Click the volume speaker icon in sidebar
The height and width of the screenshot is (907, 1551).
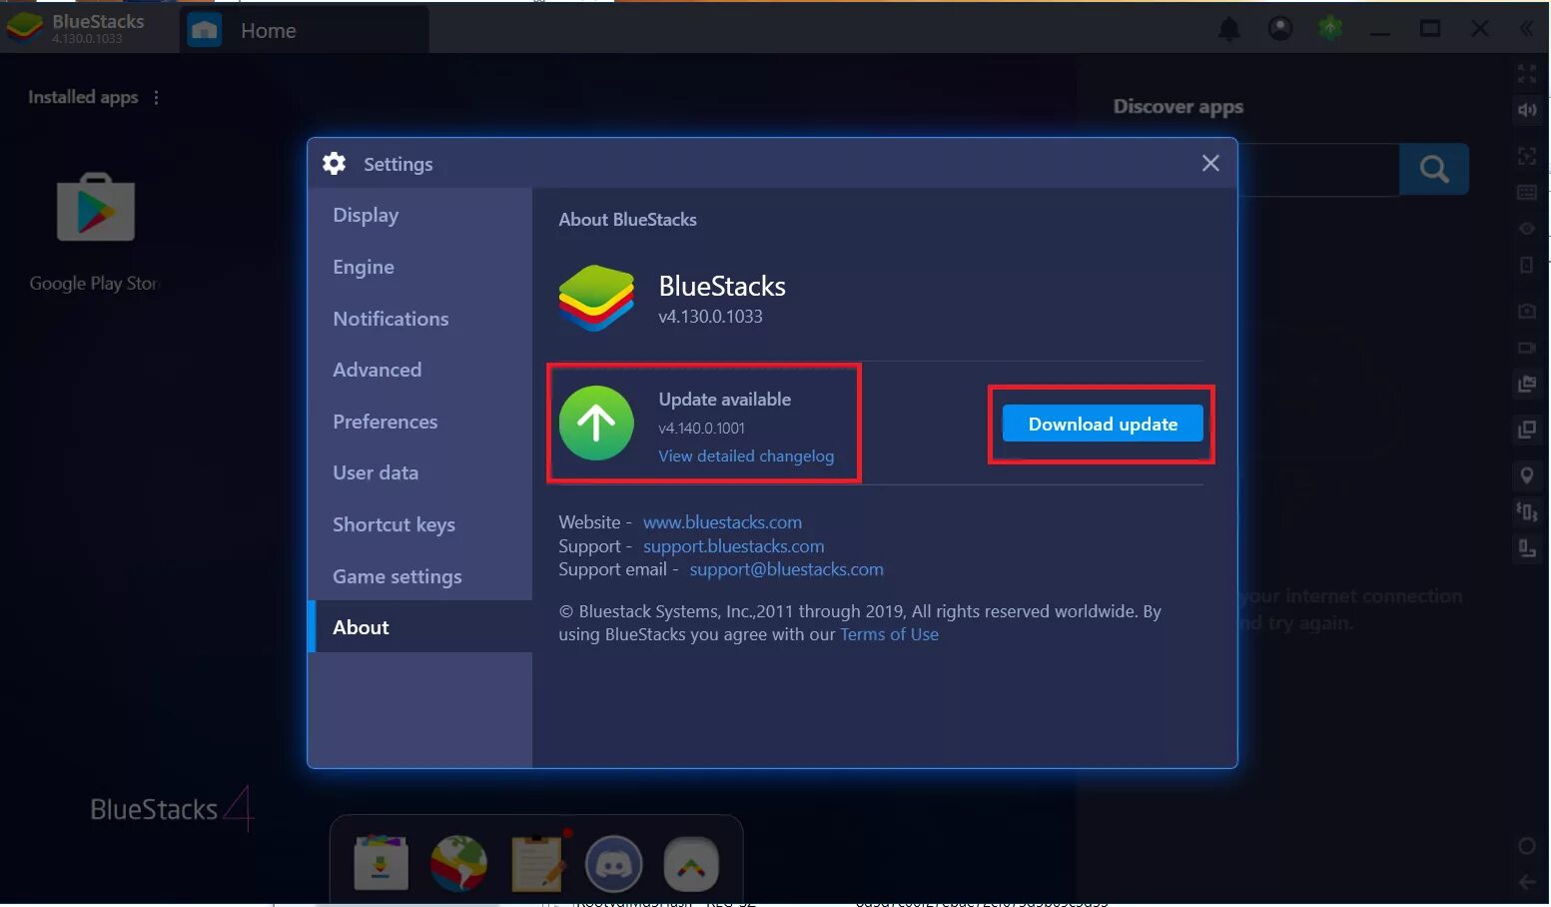tap(1527, 110)
